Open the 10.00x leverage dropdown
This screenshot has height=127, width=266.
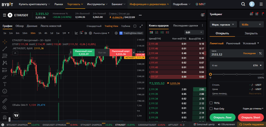pyautogui.click(x=251, y=25)
